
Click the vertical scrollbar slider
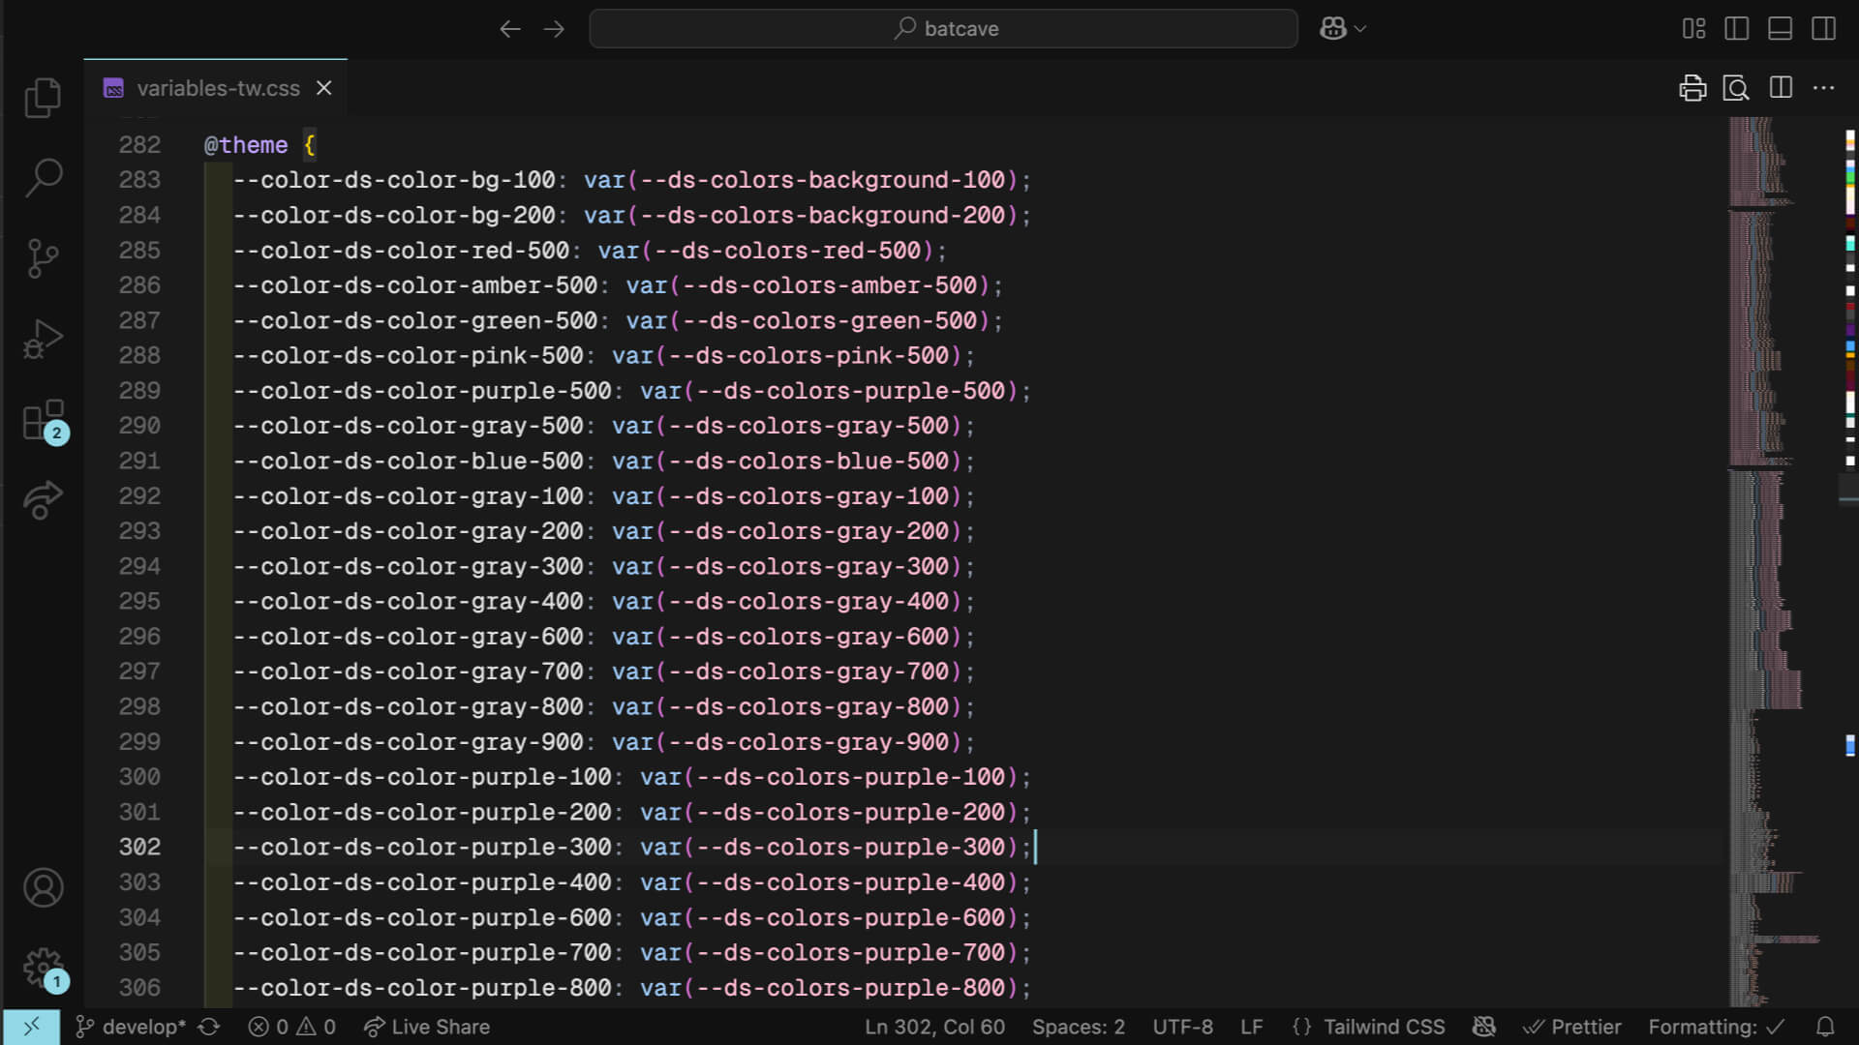pyautogui.click(x=1849, y=489)
